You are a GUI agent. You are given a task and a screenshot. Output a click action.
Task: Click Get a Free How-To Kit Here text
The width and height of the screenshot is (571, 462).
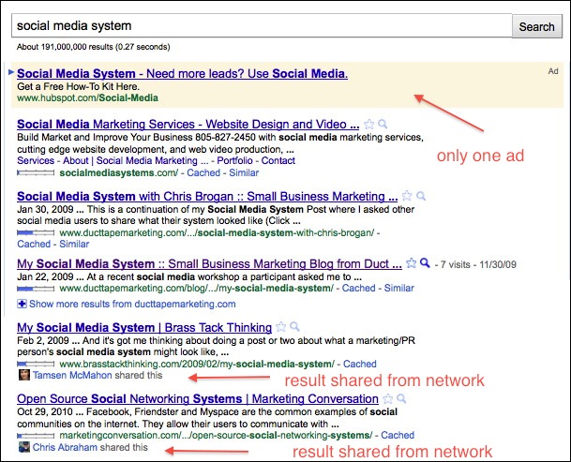78,86
